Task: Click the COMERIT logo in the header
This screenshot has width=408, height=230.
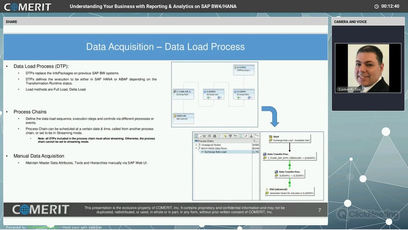Action: [x=27, y=6]
